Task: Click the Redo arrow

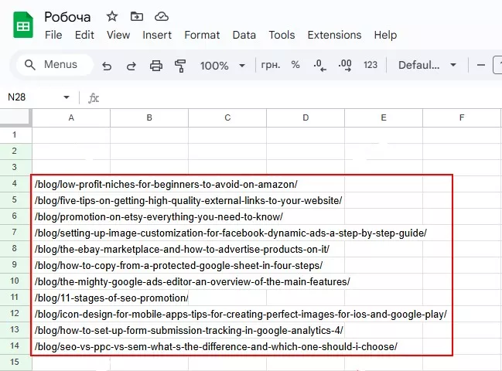Action: pyautogui.click(x=131, y=66)
